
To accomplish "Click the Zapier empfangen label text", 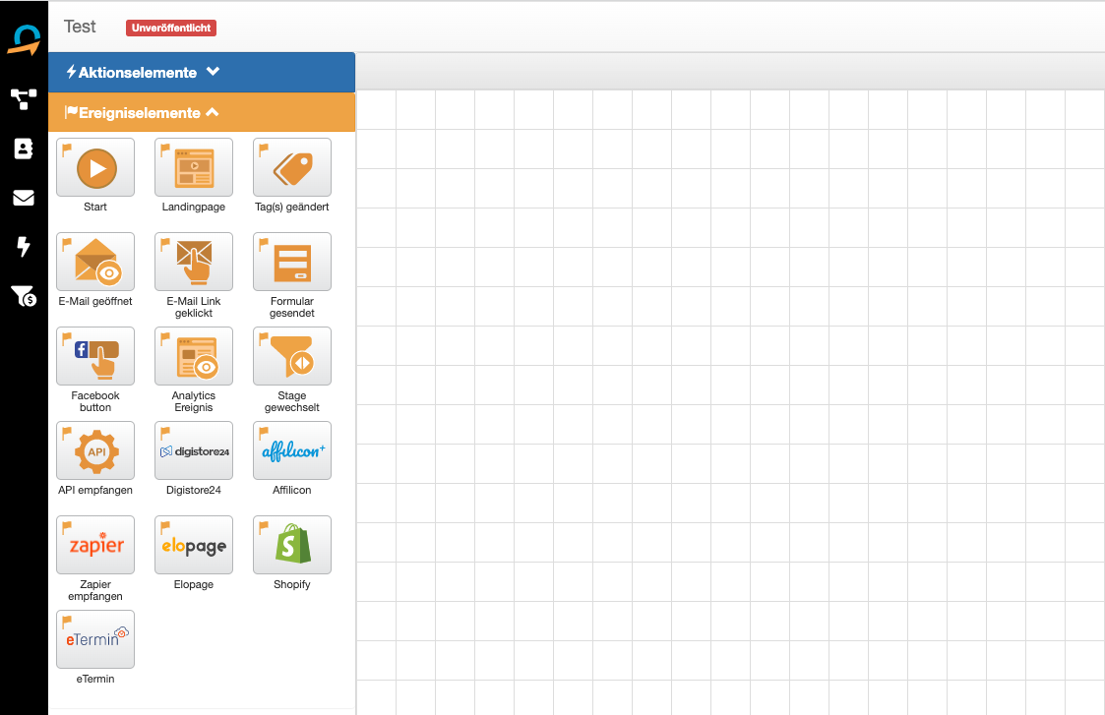I will pyautogui.click(x=95, y=590).
